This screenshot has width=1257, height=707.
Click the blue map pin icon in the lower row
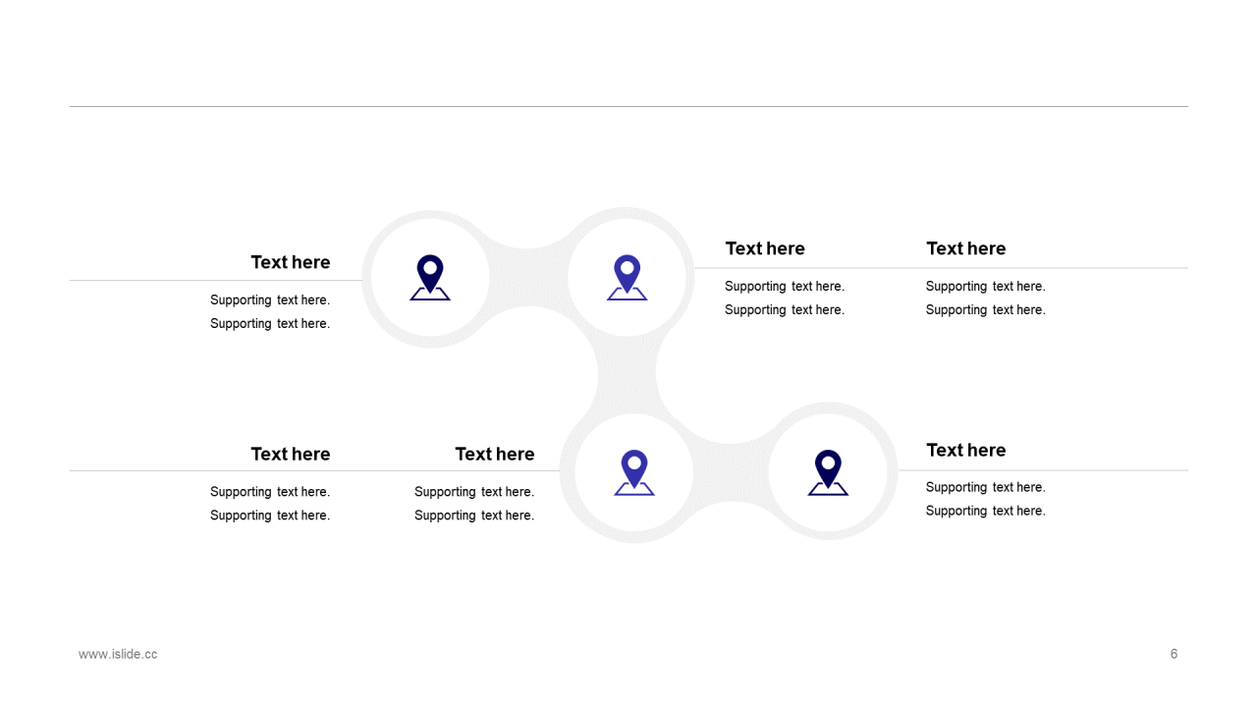tap(634, 473)
